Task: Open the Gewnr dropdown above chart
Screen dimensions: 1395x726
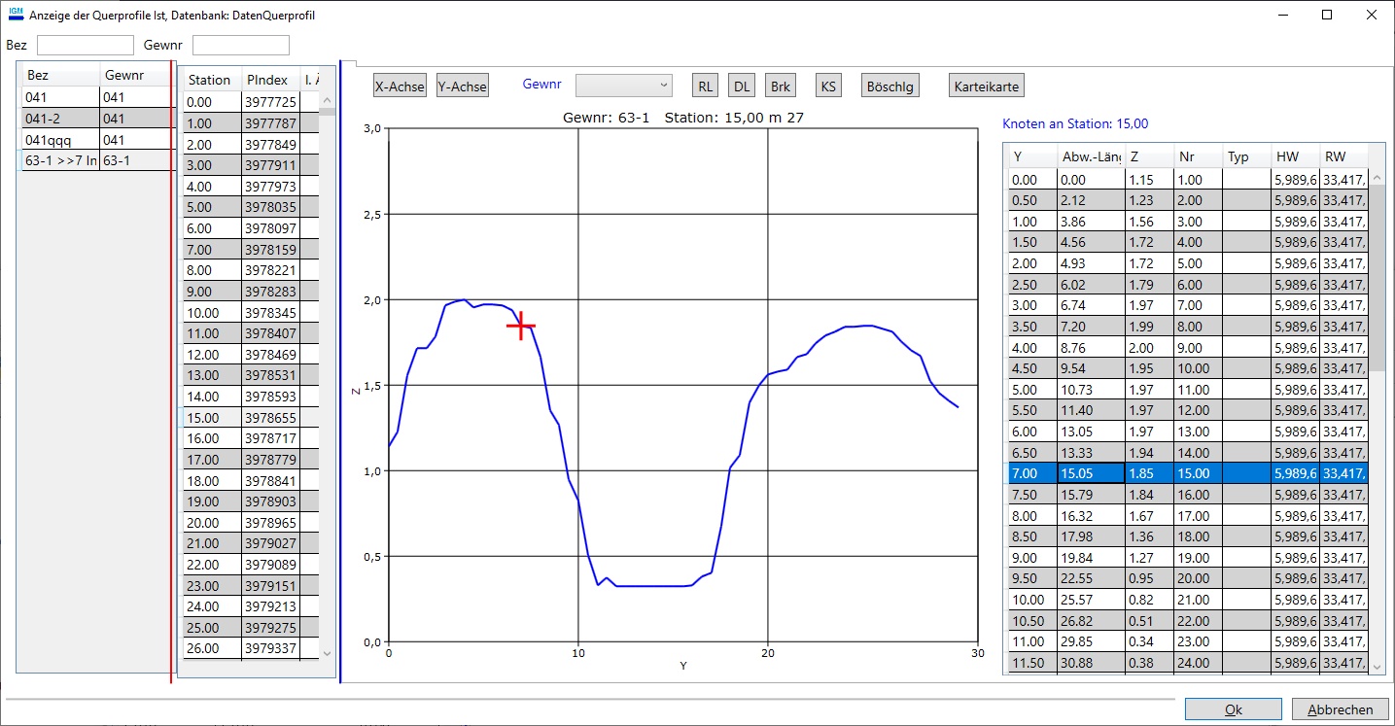Action: (x=623, y=86)
